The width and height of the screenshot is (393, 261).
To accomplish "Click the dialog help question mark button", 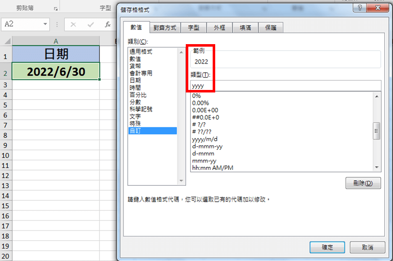I will click(x=359, y=7).
